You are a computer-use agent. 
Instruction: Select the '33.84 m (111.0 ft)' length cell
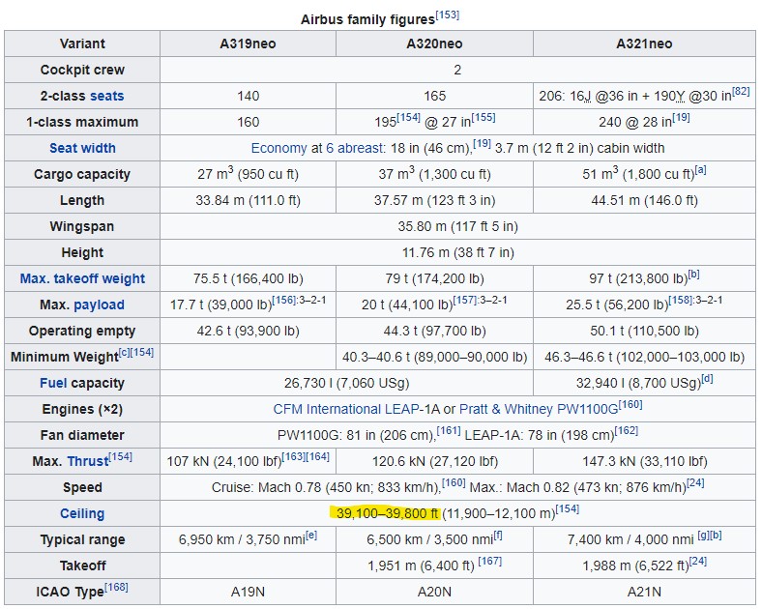point(248,200)
